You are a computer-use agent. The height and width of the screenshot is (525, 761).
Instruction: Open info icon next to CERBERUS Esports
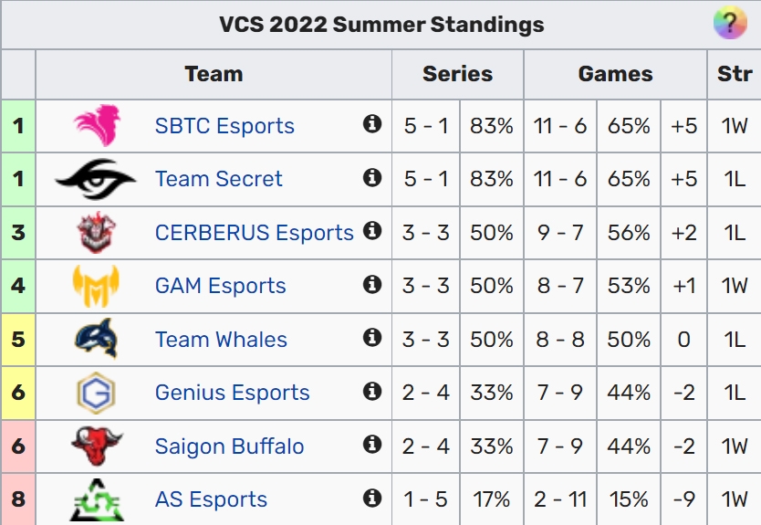pyautogui.click(x=372, y=231)
